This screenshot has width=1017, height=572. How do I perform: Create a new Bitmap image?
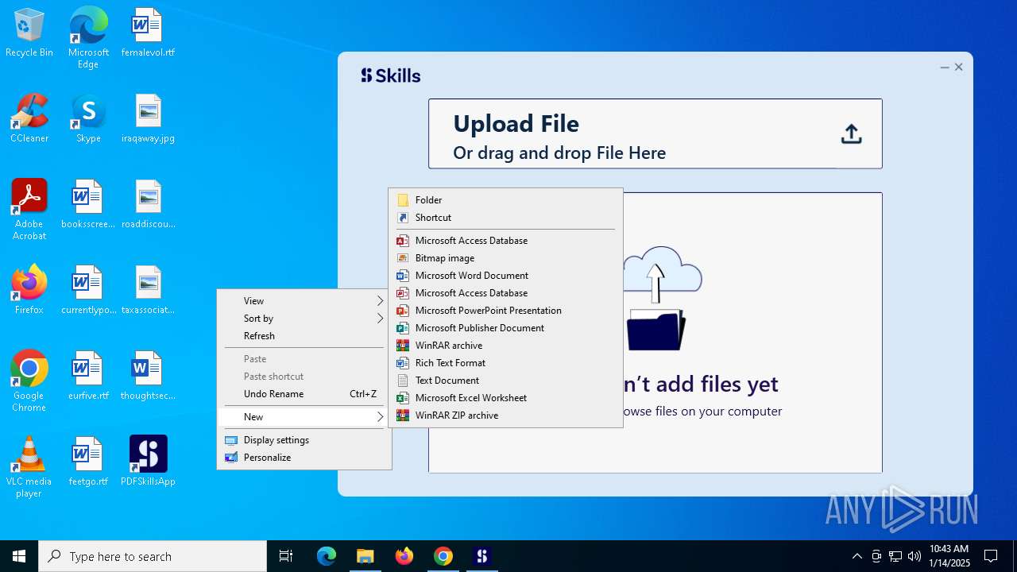tap(505, 258)
